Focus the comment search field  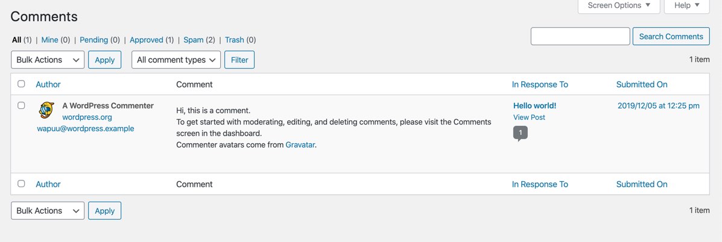(580, 36)
